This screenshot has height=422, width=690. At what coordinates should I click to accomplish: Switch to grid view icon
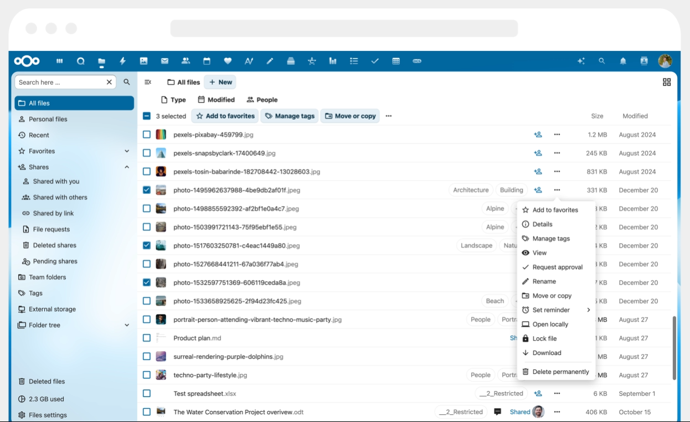click(666, 82)
